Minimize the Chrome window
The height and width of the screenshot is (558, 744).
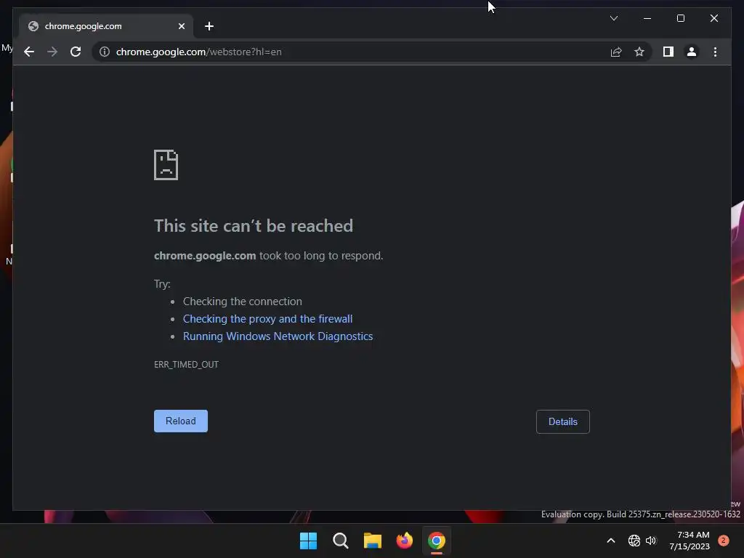(x=647, y=18)
